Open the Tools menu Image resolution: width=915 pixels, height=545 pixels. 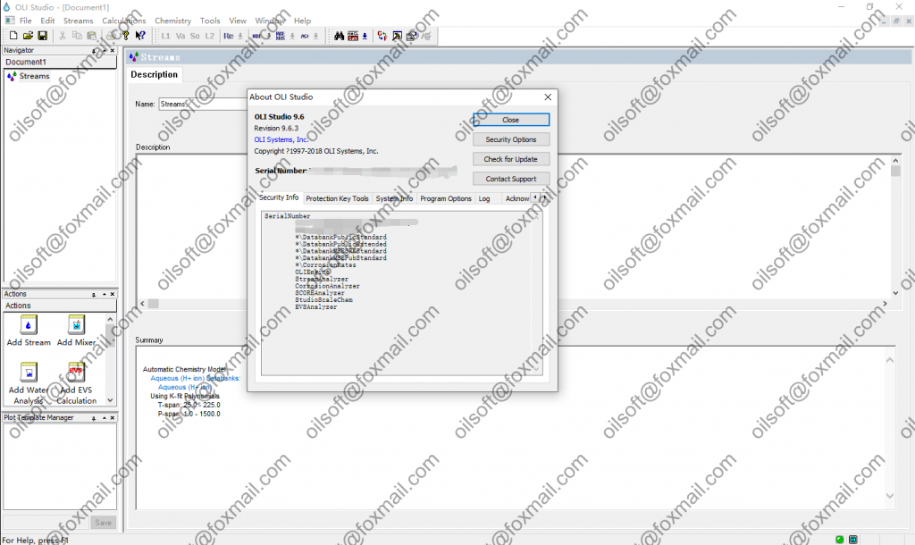(210, 21)
